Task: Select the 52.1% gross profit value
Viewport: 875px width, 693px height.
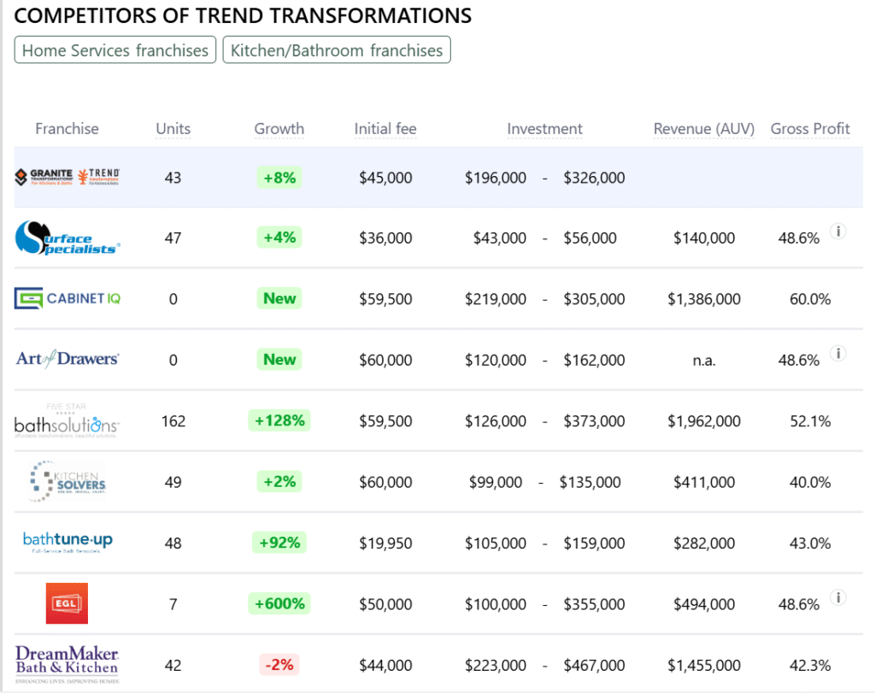Action: click(x=810, y=421)
